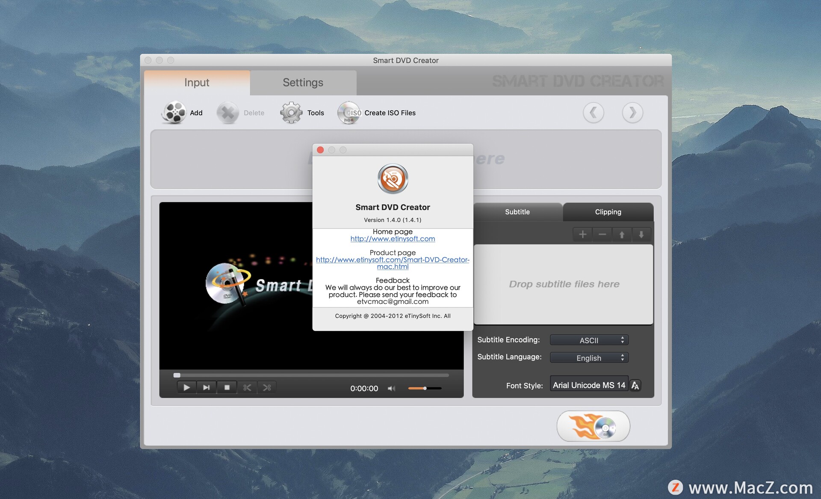Click the navigate right arrow icon
The height and width of the screenshot is (499, 821).
click(632, 113)
